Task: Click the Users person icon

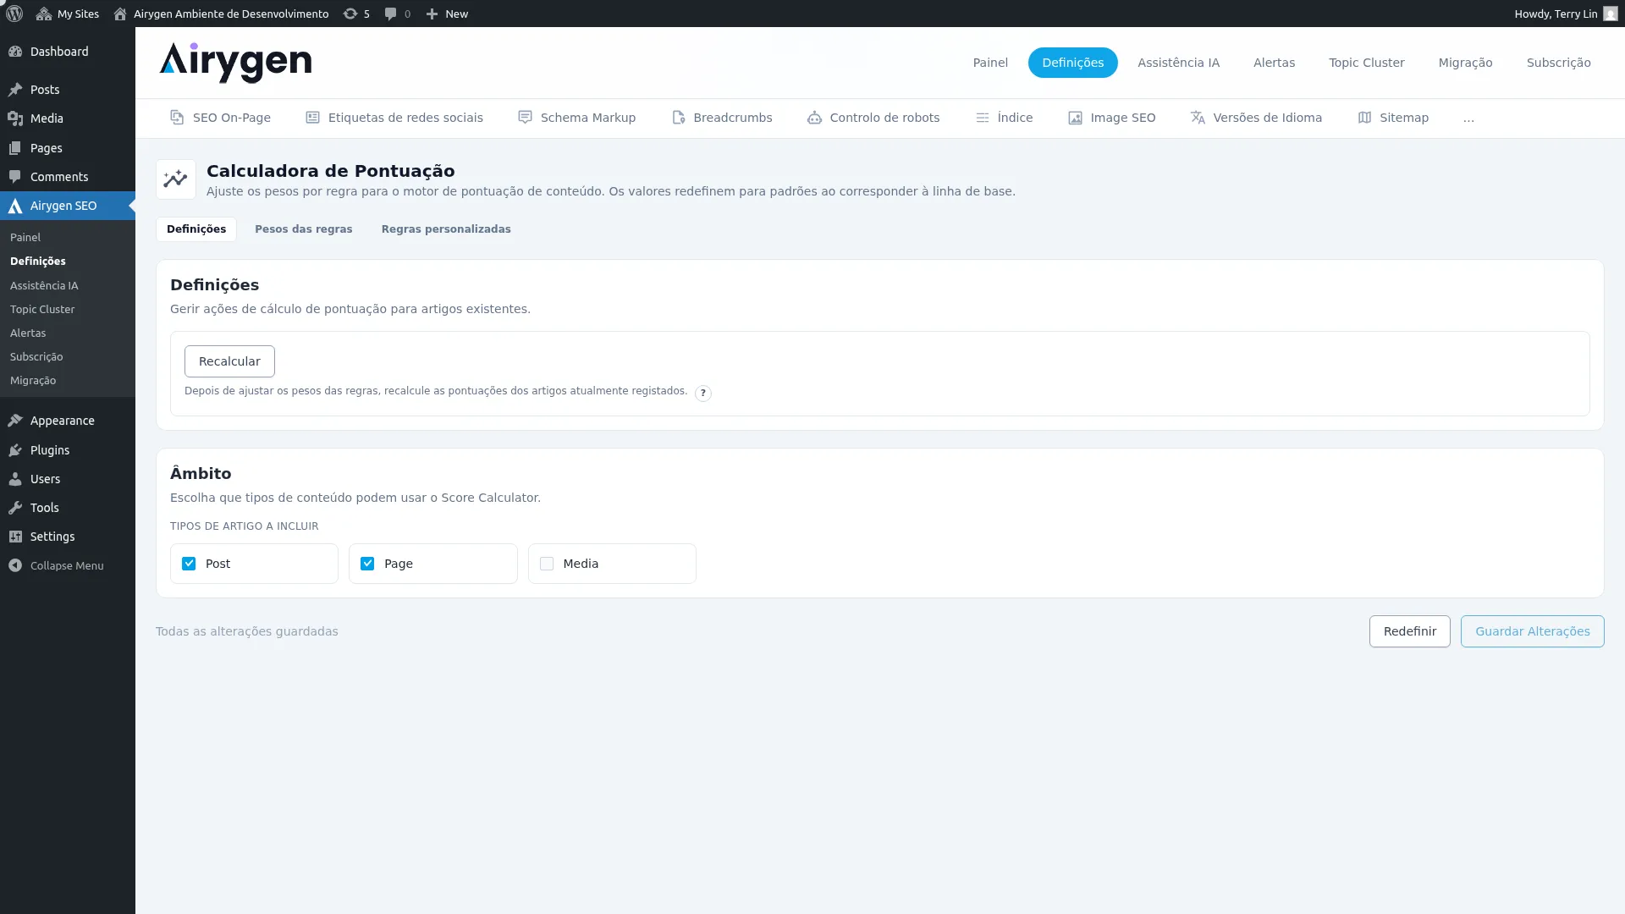Action: tap(15, 479)
